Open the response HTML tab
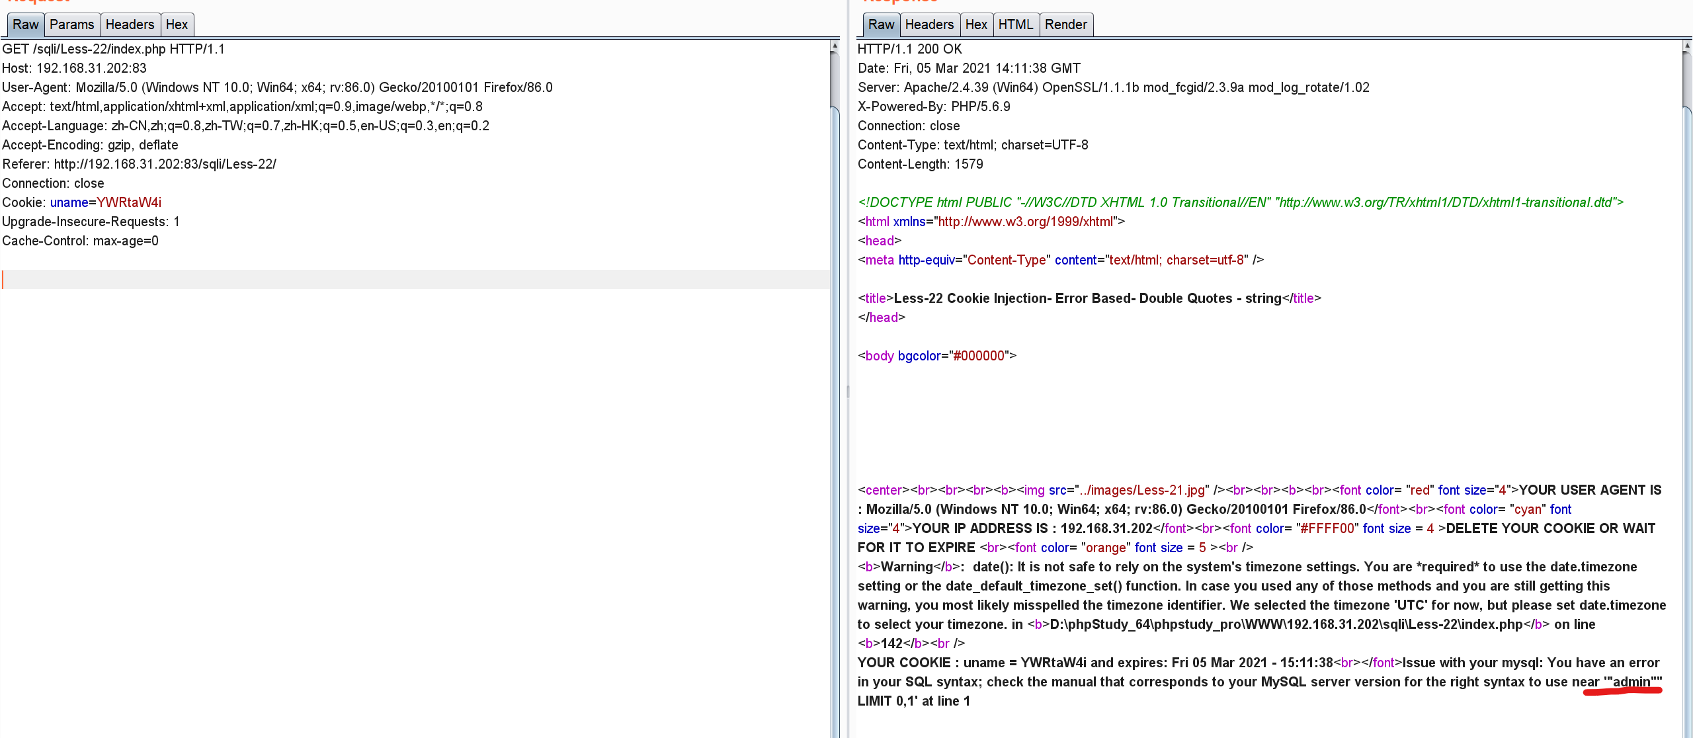 [1015, 24]
